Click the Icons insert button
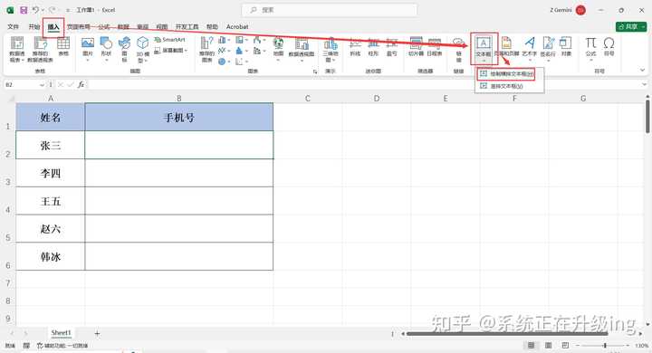The image size is (652, 353). pos(124,49)
